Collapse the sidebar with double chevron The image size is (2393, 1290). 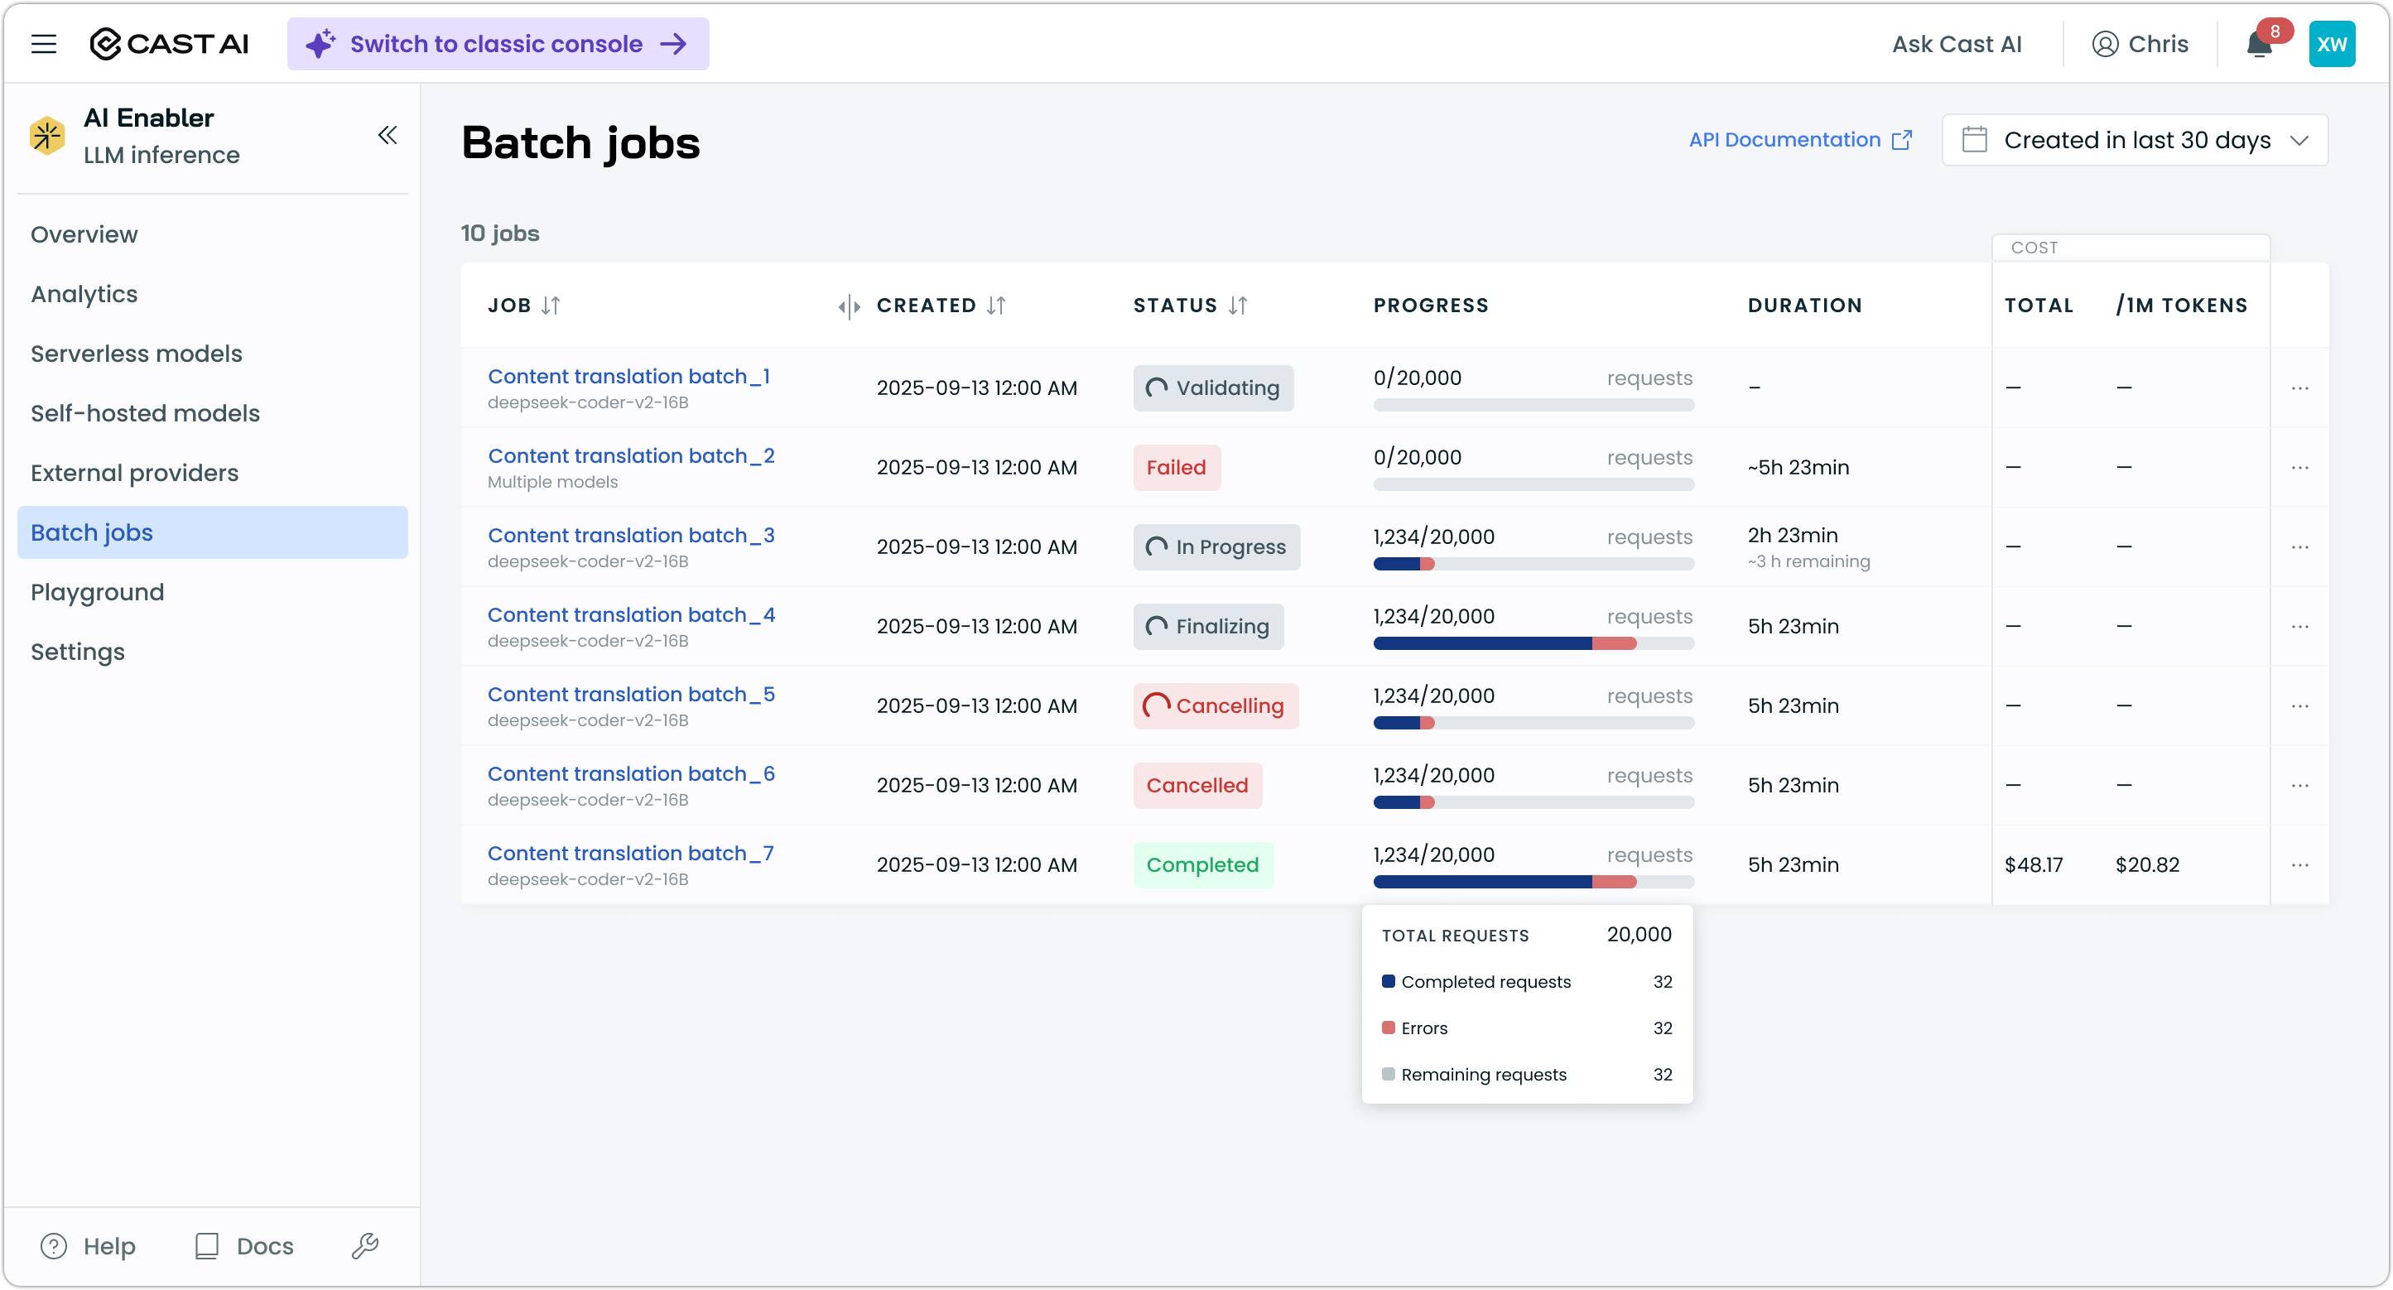[x=388, y=136]
